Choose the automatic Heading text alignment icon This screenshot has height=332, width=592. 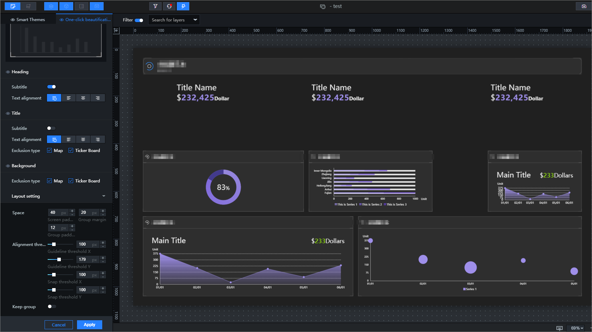[54, 98]
